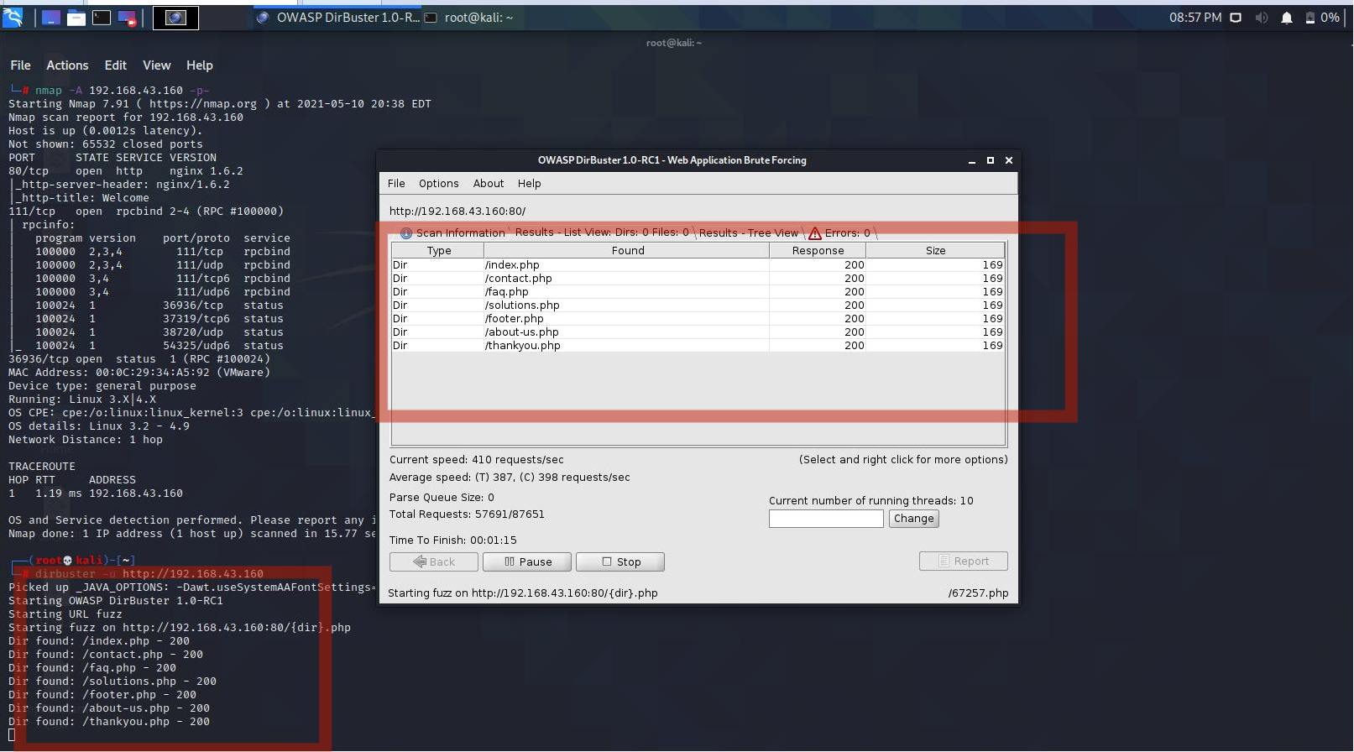Viewport: 1354px width, 752px height.
Task: Click the Back button
Action: pos(434,561)
